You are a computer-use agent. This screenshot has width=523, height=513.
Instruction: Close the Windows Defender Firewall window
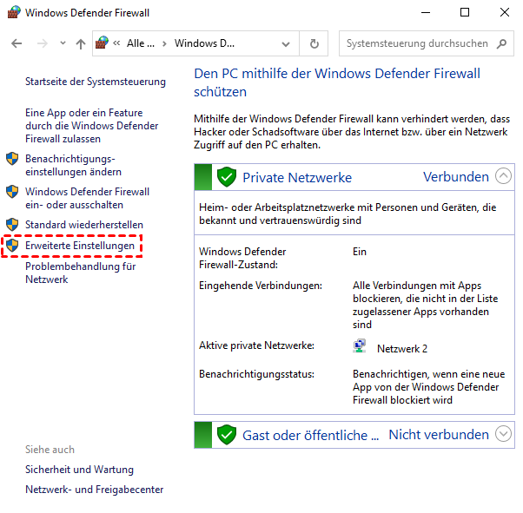coord(505,13)
